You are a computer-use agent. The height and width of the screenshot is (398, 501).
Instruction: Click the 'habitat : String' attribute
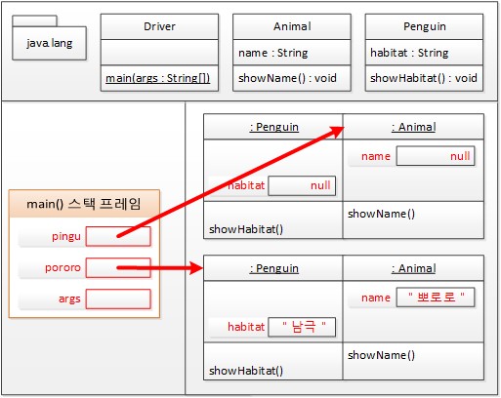click(x=409, y=53)
